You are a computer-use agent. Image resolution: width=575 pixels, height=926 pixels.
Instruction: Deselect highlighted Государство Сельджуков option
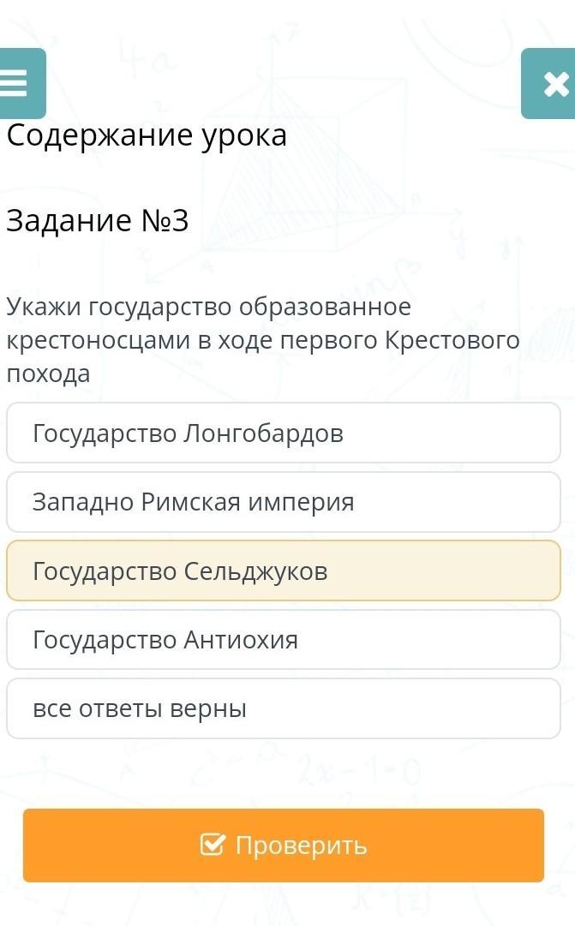283,571
